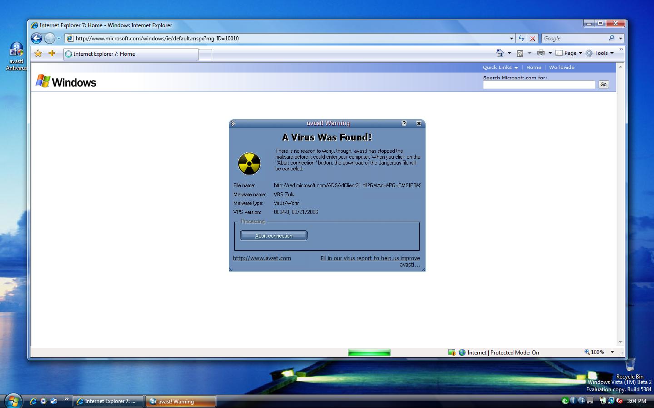The height and width of the screenshot is (408, 654).
Task: Expand Quick Launch overflow chevron on taskbar
Action: tap(66, 399)
